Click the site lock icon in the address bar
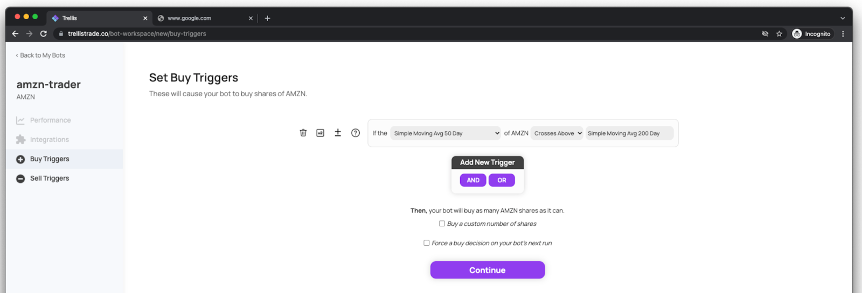The image size is (862, 293). pos(61,33)
